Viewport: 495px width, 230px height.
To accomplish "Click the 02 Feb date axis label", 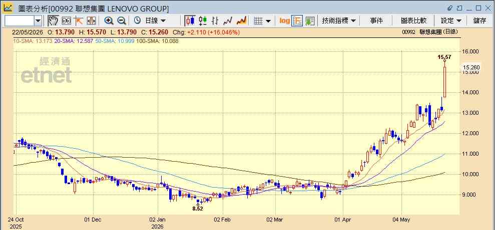I will click(x=223, y=220).
